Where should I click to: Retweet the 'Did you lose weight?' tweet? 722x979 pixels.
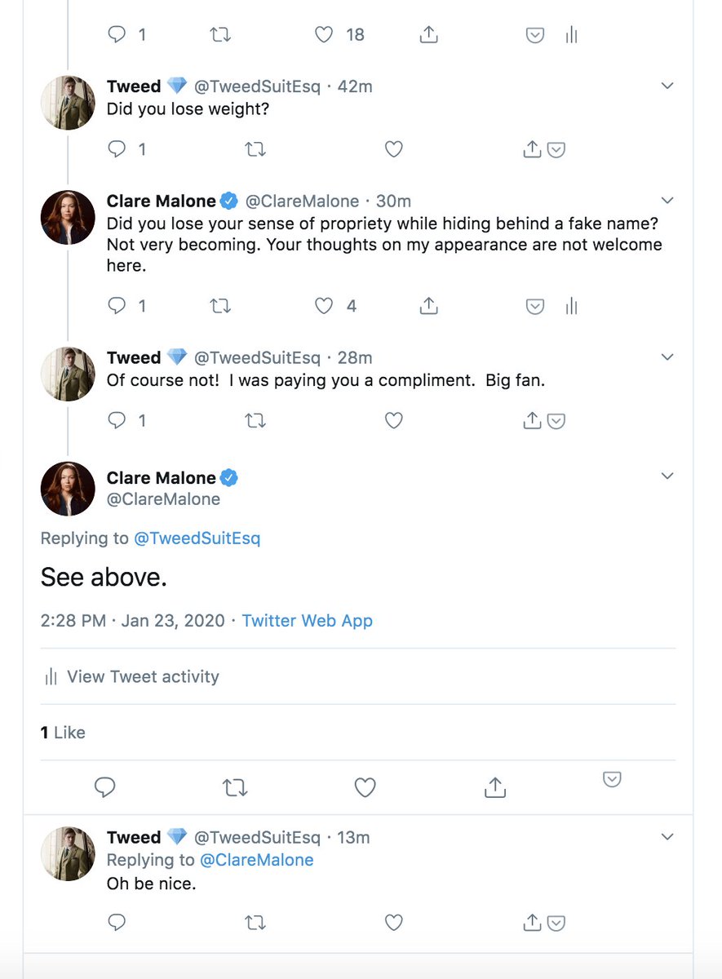click(x=255, y=149)
